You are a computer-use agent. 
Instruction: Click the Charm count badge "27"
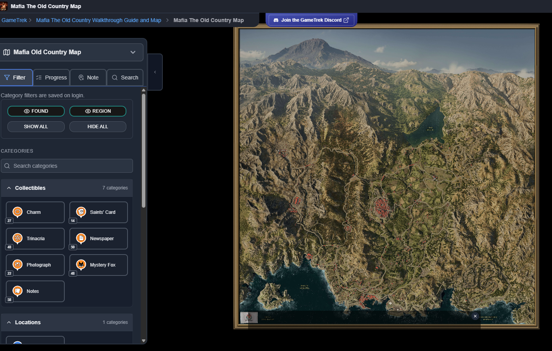point(9,221)
